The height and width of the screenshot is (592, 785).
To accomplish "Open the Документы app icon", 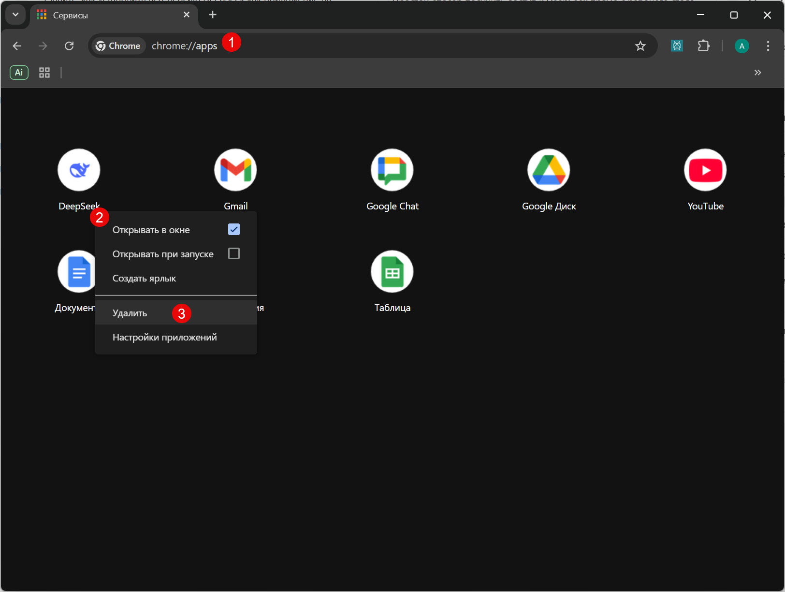I will pyautogui.click(x=76, y=271).
